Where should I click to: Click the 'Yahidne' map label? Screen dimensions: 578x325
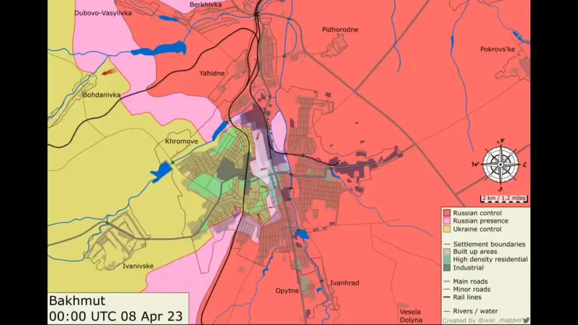click(212, 73)
